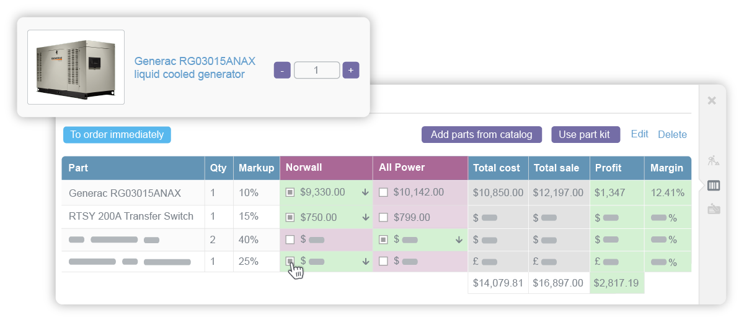
Task: Click the Use part kit button
Action: tap(585, 135)
